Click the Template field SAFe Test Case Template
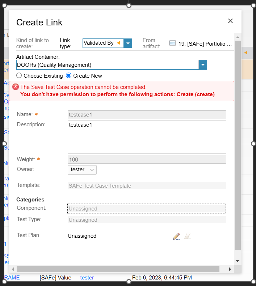Image resolution: width=256 pixels, height=286 pixels. (147, 185)
